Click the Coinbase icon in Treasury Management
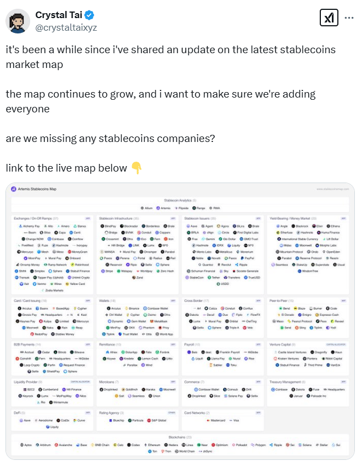The image size is (362, 461). (273, 389)
